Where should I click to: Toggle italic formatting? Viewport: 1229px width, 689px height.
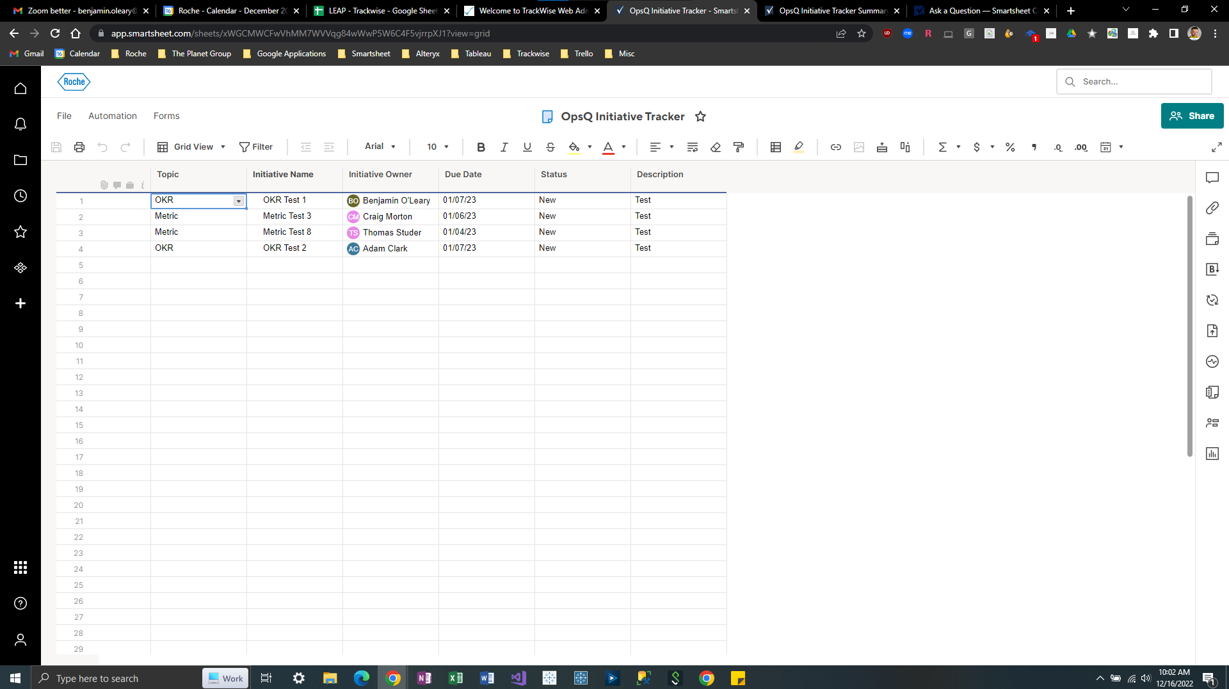[x=504, y=147]
